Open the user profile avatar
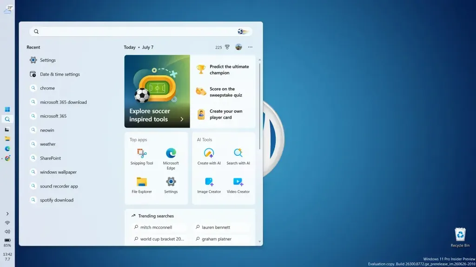The image size is (476, 267). pos(238,47)
